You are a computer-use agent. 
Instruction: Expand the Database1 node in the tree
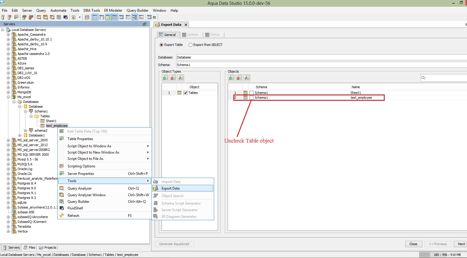tap(20, 135)
